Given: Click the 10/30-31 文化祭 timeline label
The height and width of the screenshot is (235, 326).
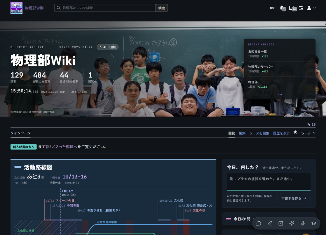Looking at the screenshot, I should point(171,201).
